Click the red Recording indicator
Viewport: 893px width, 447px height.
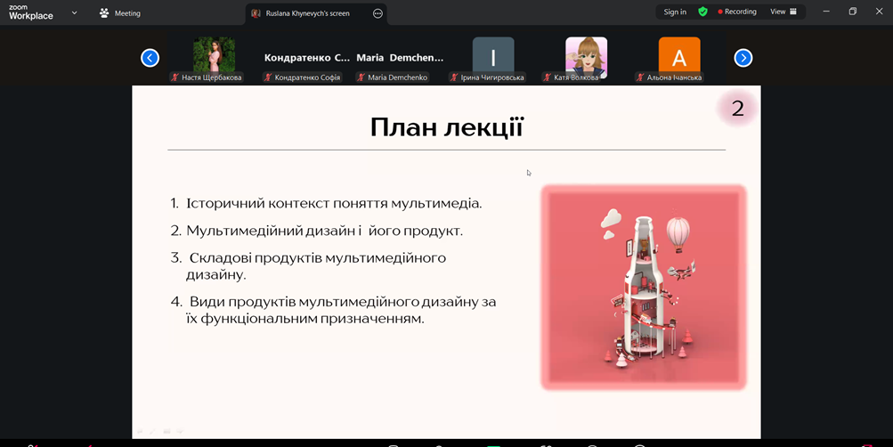737,12
